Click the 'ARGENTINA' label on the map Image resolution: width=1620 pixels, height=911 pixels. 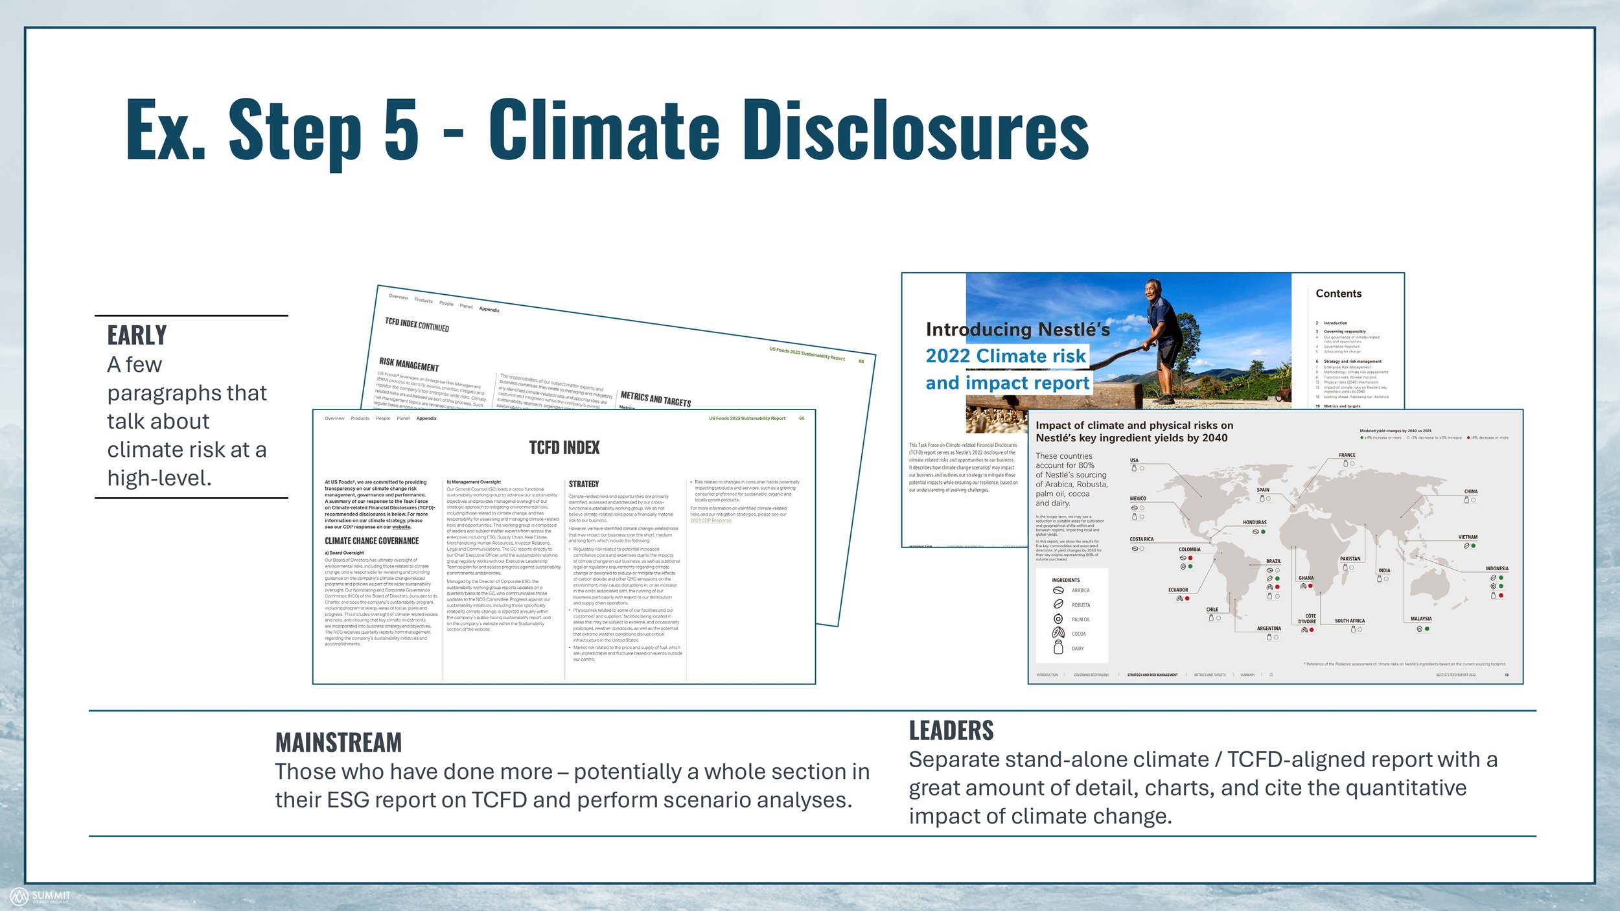1269,628
